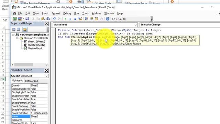Screen dimensions: 220x124
Task: Open the Edit menu
Action: tap(27, 13)
